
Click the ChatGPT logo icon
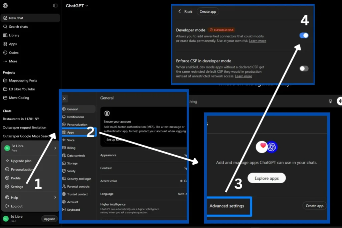coord(5,5)
